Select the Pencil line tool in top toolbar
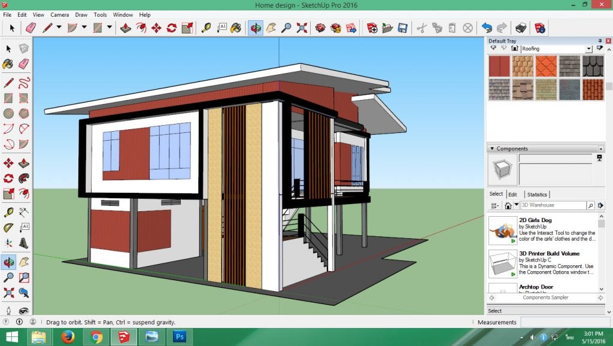The width and height of the screenshot is (613, 346). (48, 28)
